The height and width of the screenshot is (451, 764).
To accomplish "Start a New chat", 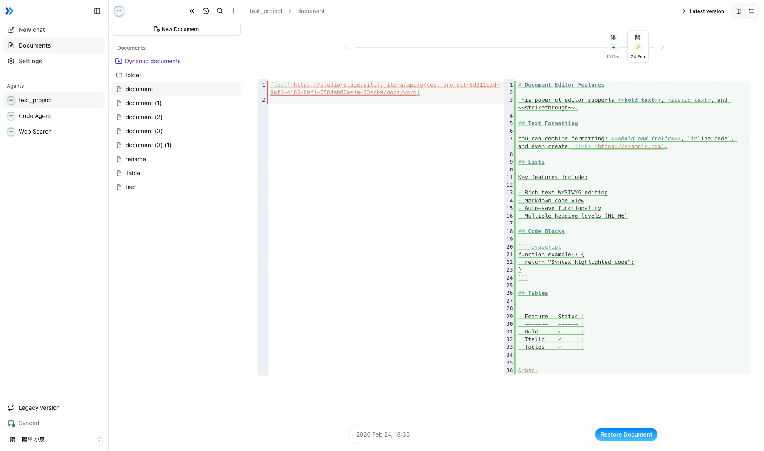I will pyautogui.click(x=54, y=30).
